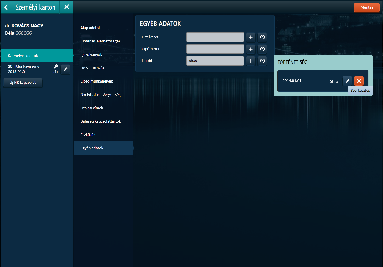This screenshot has width=383, height=267.
Task: Save changes with Mentés button
Action: click(367, 7)
